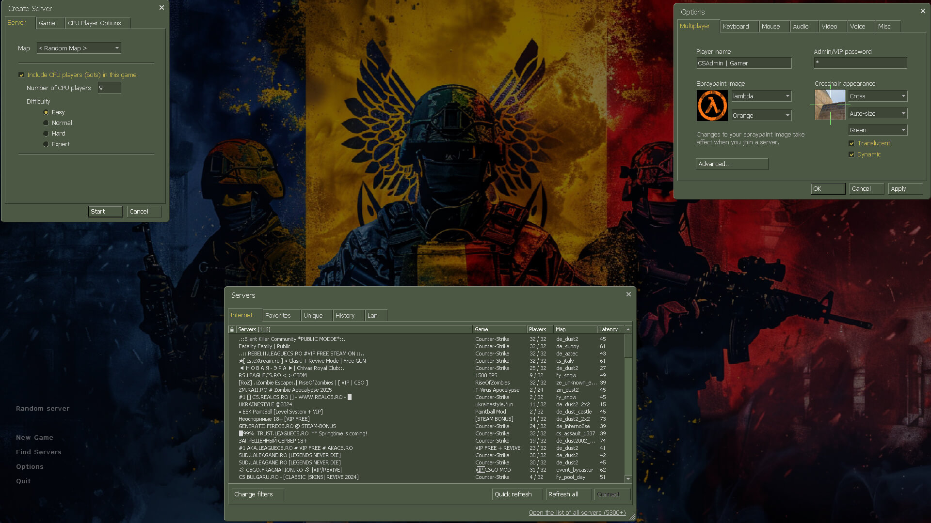The width and height of the screenshot is (931, 523).
Task: Expand the Orange spray color dropdown
Action: (x=761, y=115)
